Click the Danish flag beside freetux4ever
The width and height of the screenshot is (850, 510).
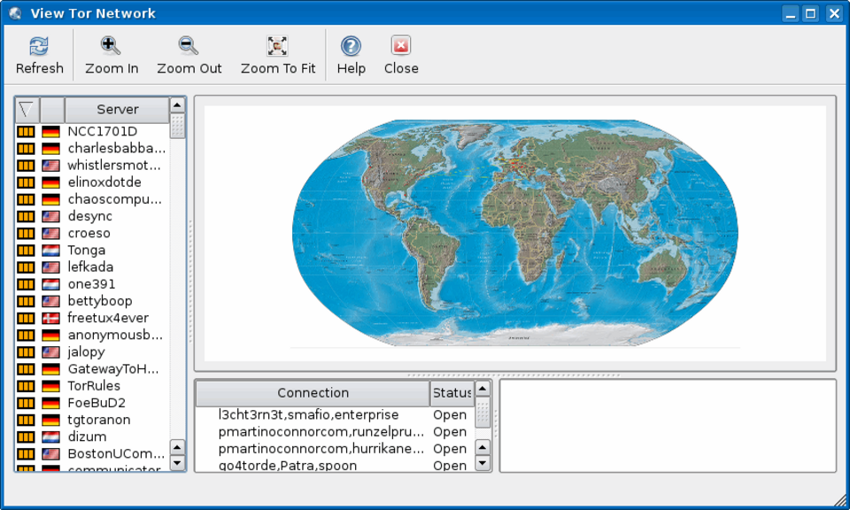pyautogui.click(x=50, y=318)
